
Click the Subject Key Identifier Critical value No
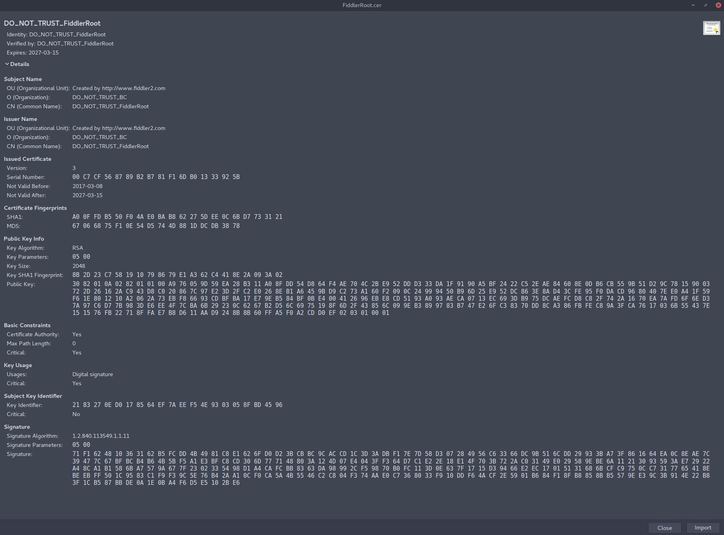coord(76,414)
